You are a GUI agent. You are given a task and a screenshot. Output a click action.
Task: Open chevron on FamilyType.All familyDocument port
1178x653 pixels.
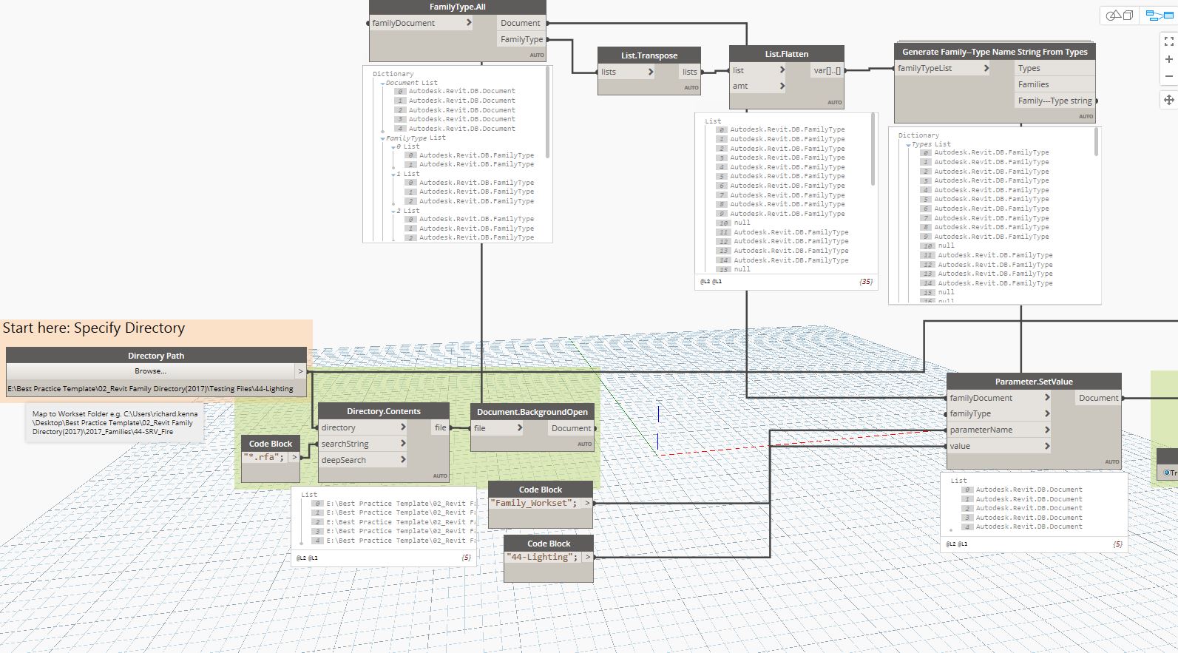469,23
